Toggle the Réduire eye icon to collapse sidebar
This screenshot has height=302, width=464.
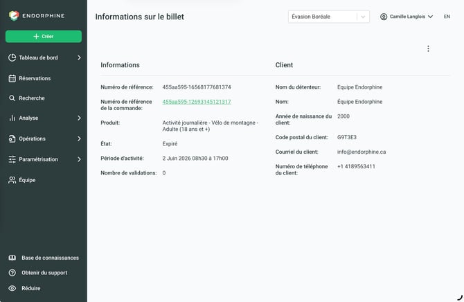point(12,288)
